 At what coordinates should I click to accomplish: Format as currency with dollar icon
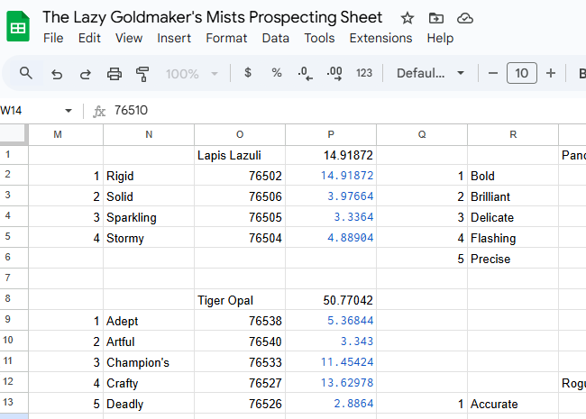247,73
